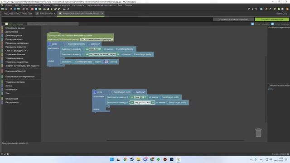Open Steam from the taskbar
290x163 pixels.
pyautogui.click(x=132, y=159)
